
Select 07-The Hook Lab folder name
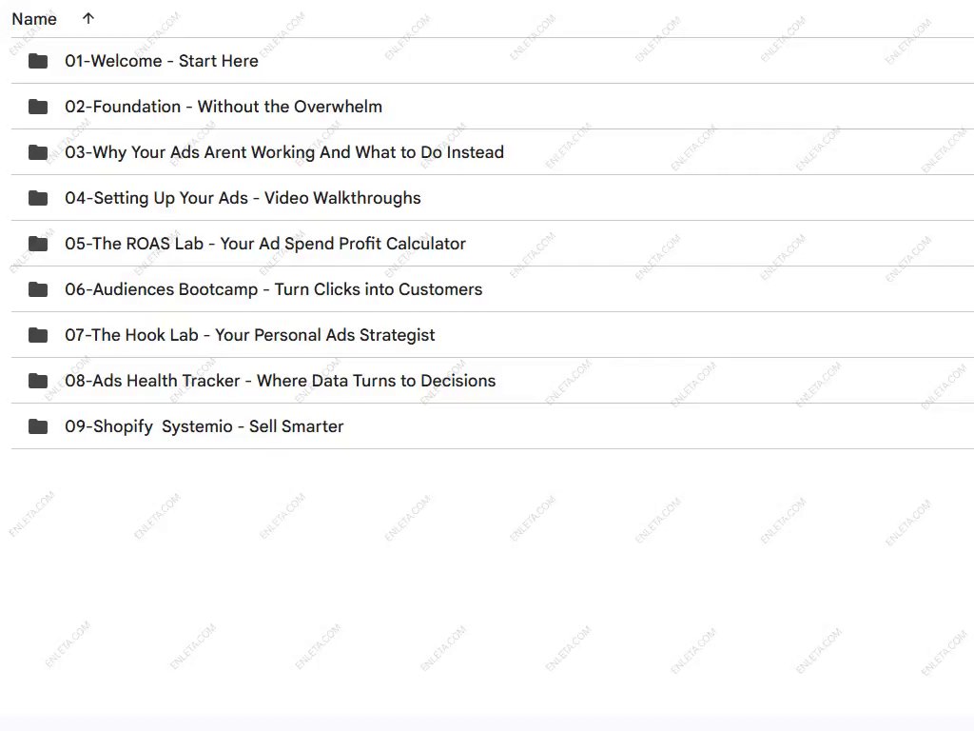tap(250, 335)
